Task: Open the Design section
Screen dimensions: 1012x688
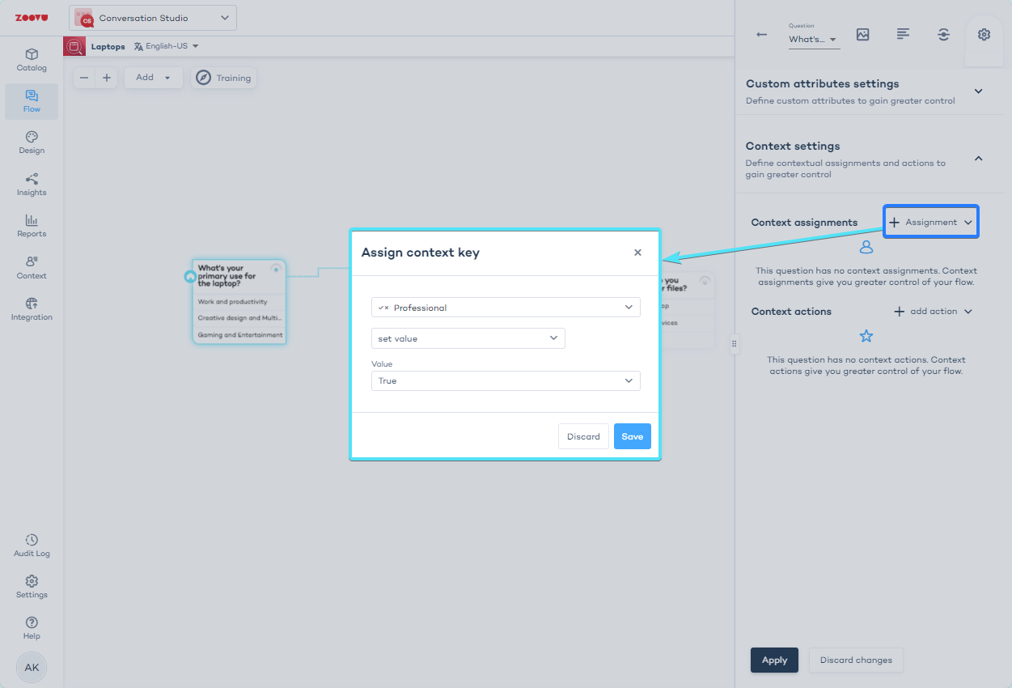Action: point(31,142)
